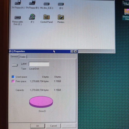Click the Cancel button
The height and width of the screenshot is (129, 129).
(x=53, y=126)
